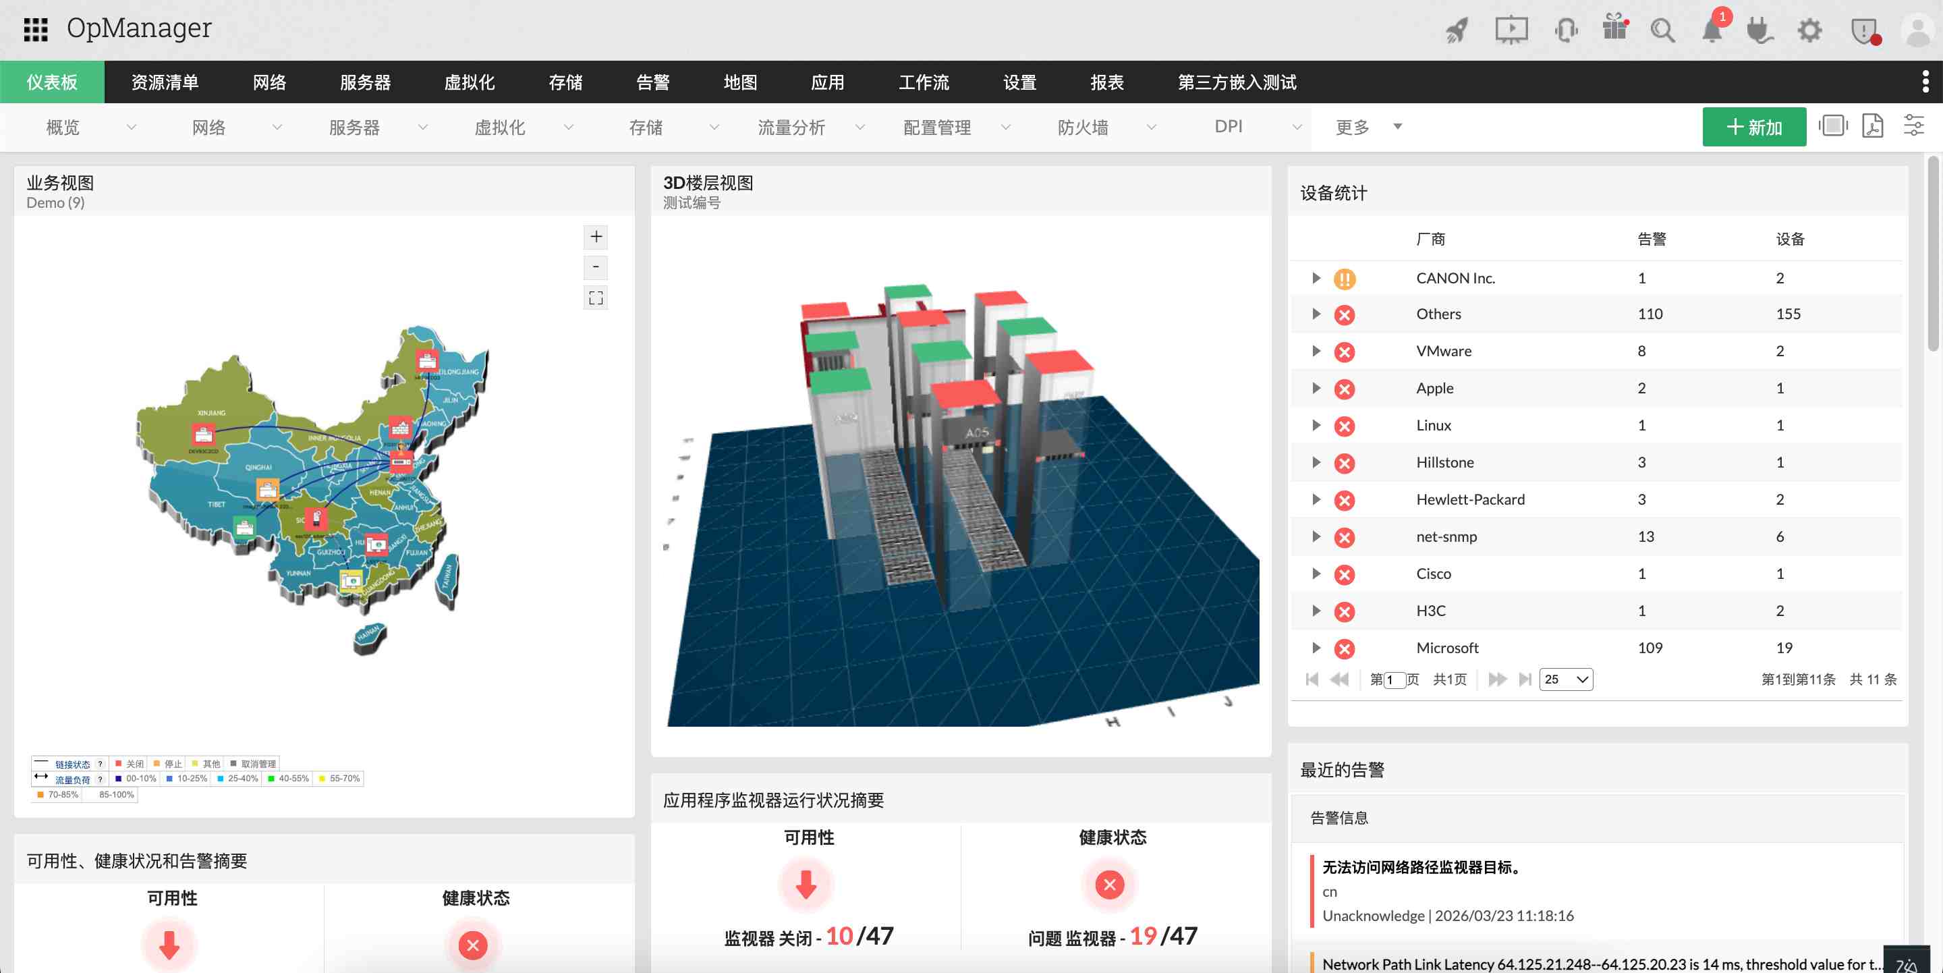Open the global search magnifier
This screenshot has height=973, width=1943.
pyautogui.click(x=1662, y=31)
